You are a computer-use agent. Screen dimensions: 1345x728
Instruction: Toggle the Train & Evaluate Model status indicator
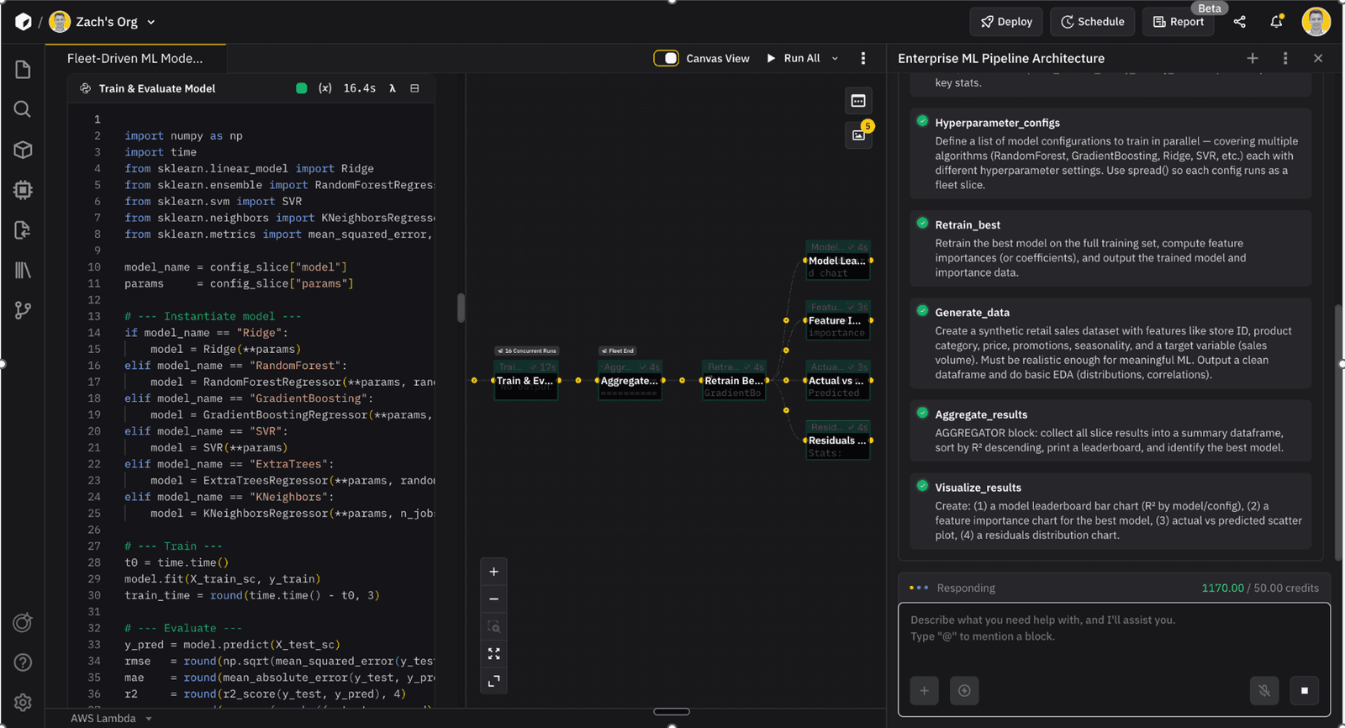point(302,88)
